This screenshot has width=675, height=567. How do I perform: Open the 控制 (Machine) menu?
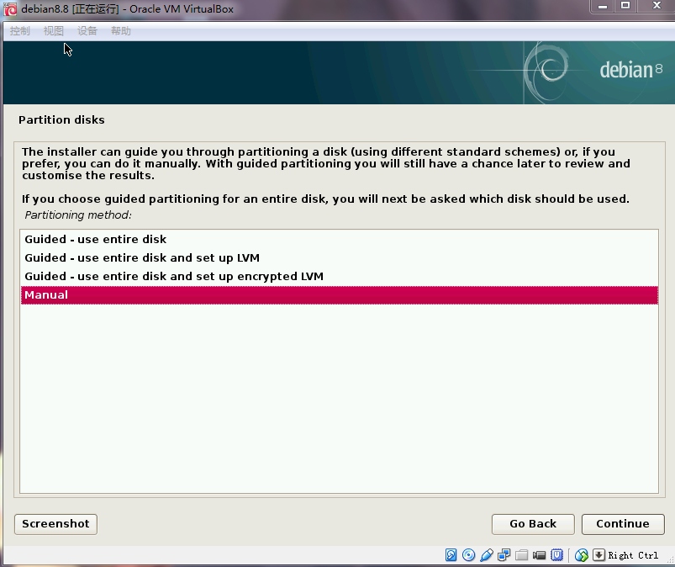(x=19, y=31)
